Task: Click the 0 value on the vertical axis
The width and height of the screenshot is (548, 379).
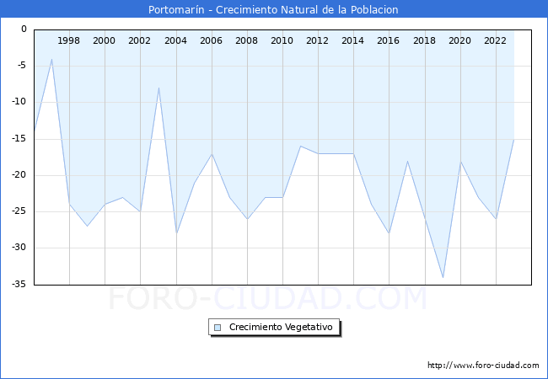Action: (24, 29)
